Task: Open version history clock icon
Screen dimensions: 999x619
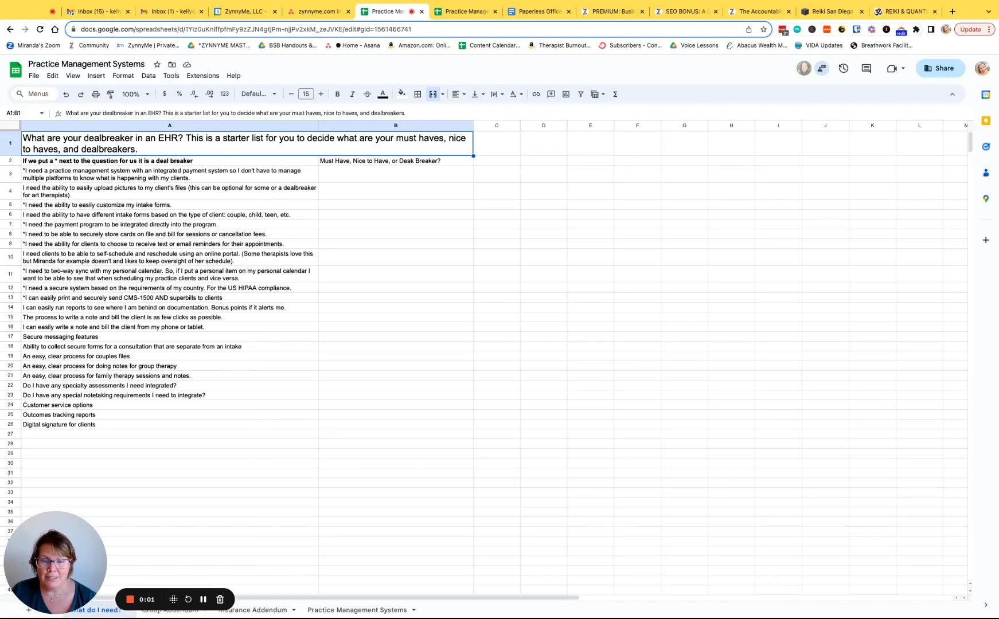Action: (x=843, y=68)
